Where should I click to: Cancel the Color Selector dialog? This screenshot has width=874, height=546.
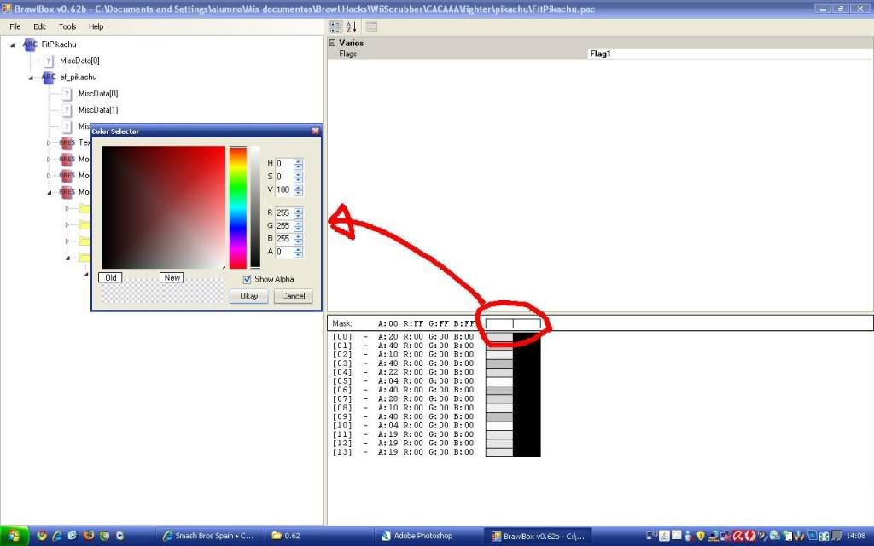click(293, 296)
